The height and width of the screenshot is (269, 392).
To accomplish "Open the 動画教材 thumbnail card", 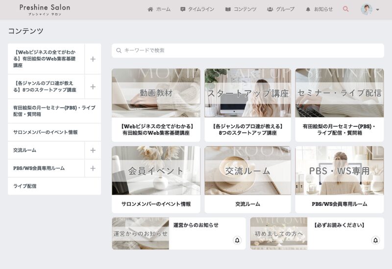I will 156,93.
